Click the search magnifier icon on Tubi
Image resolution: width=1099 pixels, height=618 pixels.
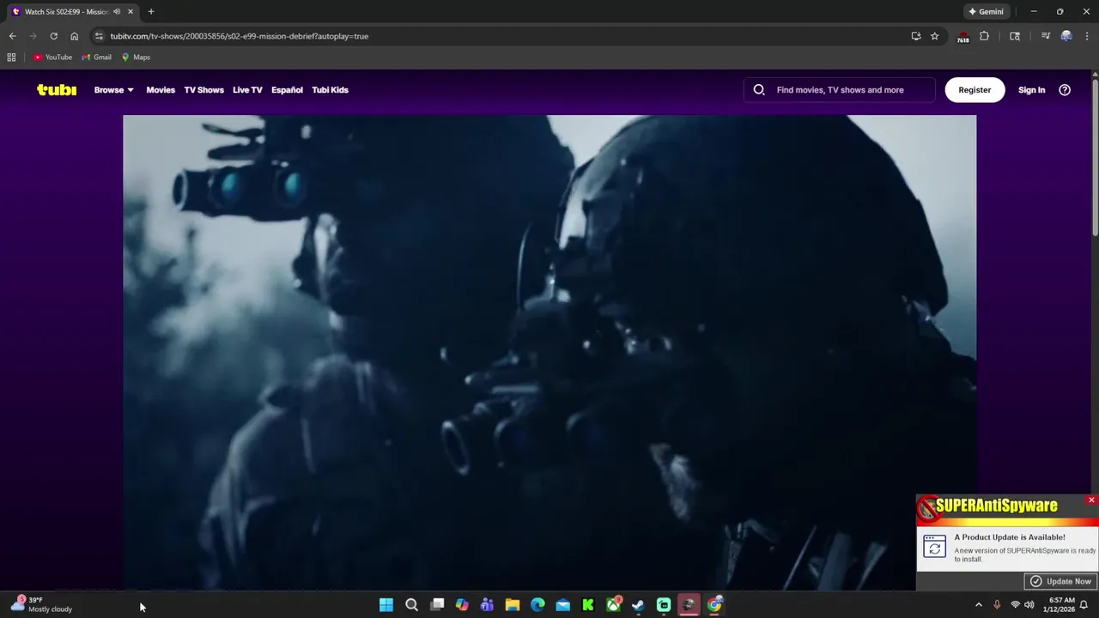759,90
